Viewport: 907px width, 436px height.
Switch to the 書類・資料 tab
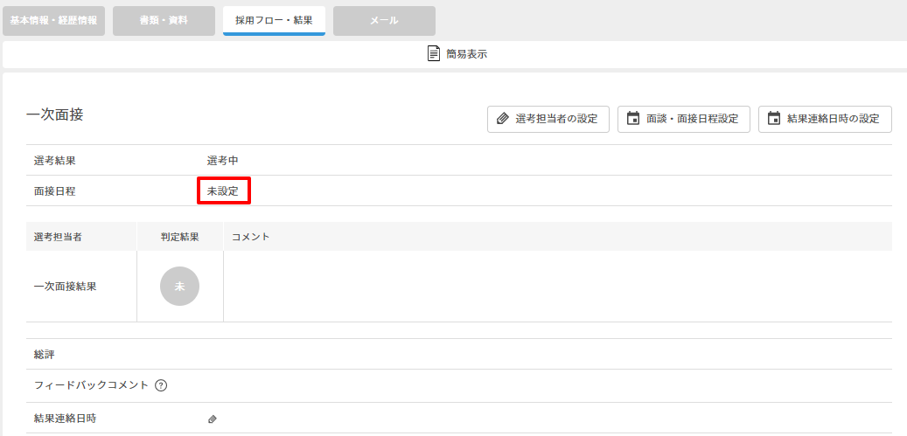164,20
